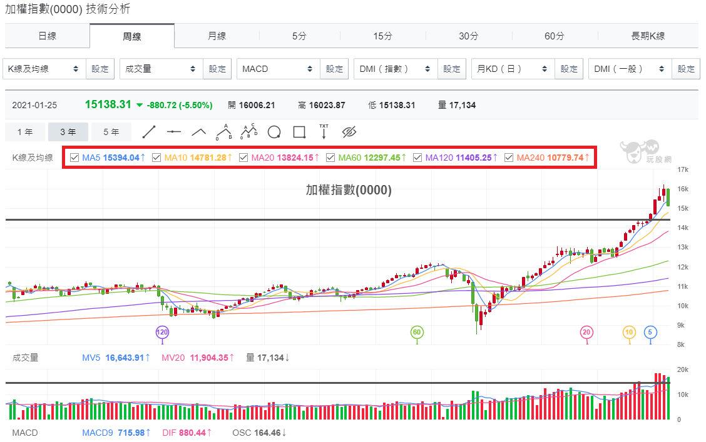Select the rectangle drawing tool
Screen dimensions: 706x442
click(299, 132)
